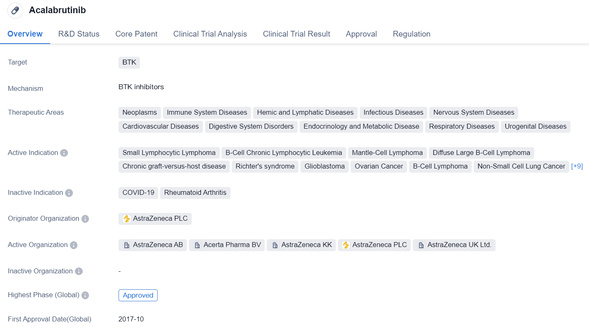The image size is (589, 328).
Task: Click the Acalabrutinib pill drug icon
Action: [15, 11]
